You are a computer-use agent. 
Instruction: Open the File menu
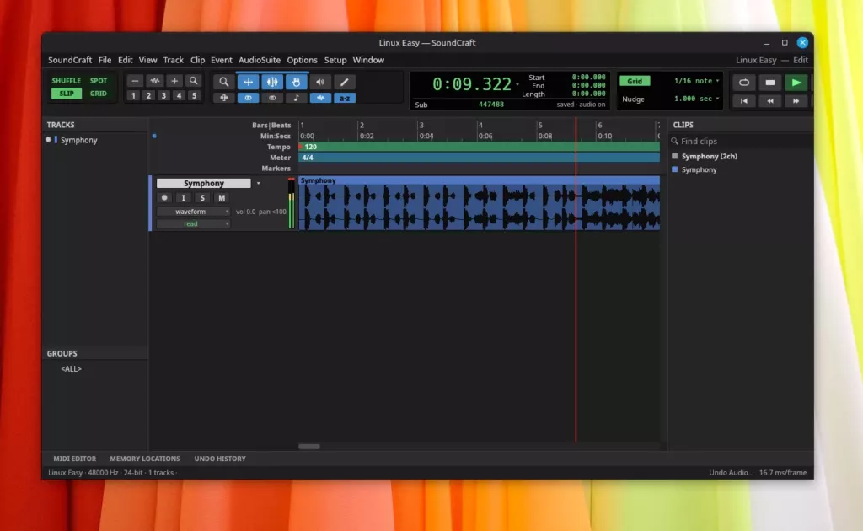coord(105,60)
